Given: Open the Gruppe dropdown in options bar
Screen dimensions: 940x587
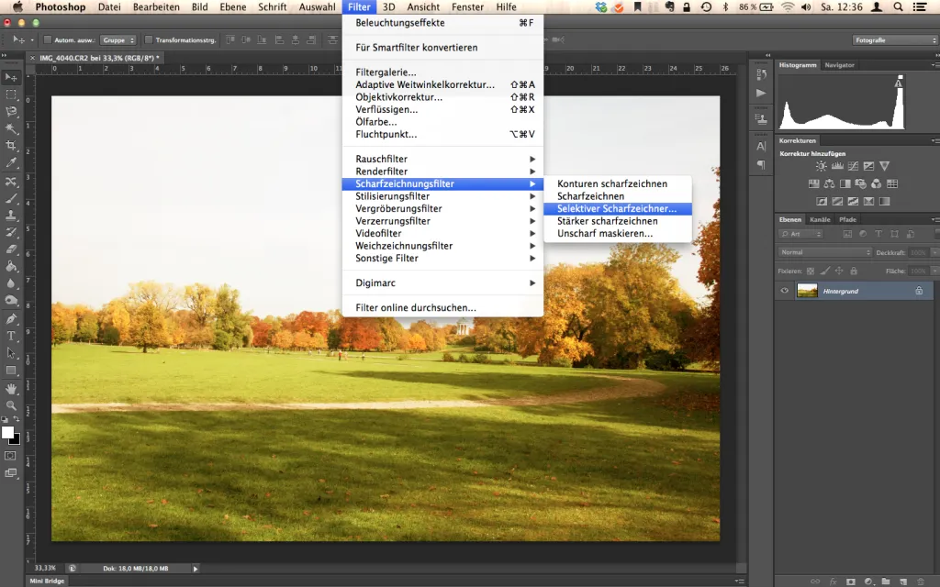Looking at the screenshot, I should coord(118,39).
